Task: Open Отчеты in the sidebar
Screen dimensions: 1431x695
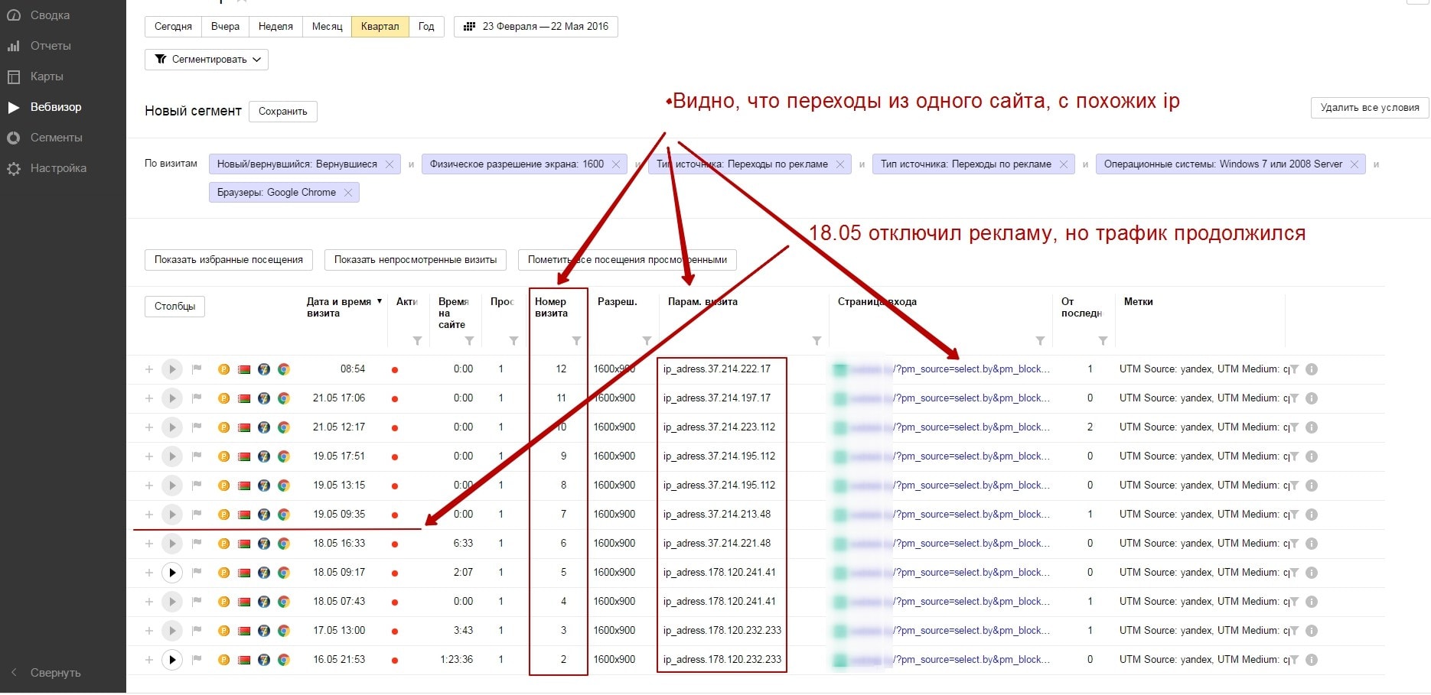Action: coord(51,46)
